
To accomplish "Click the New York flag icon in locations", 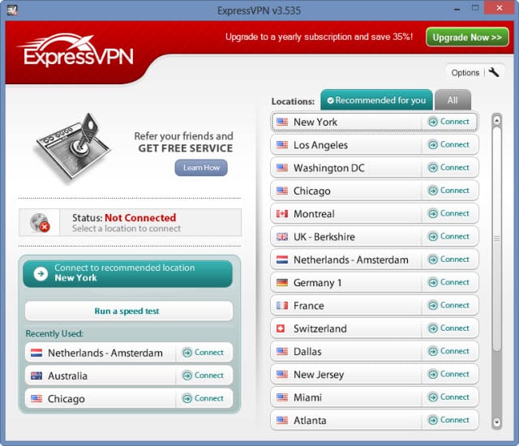I will coord(282,122).
